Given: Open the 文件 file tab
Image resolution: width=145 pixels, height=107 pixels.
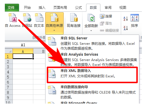Looking at the screenshot, I should coord(12,8).
